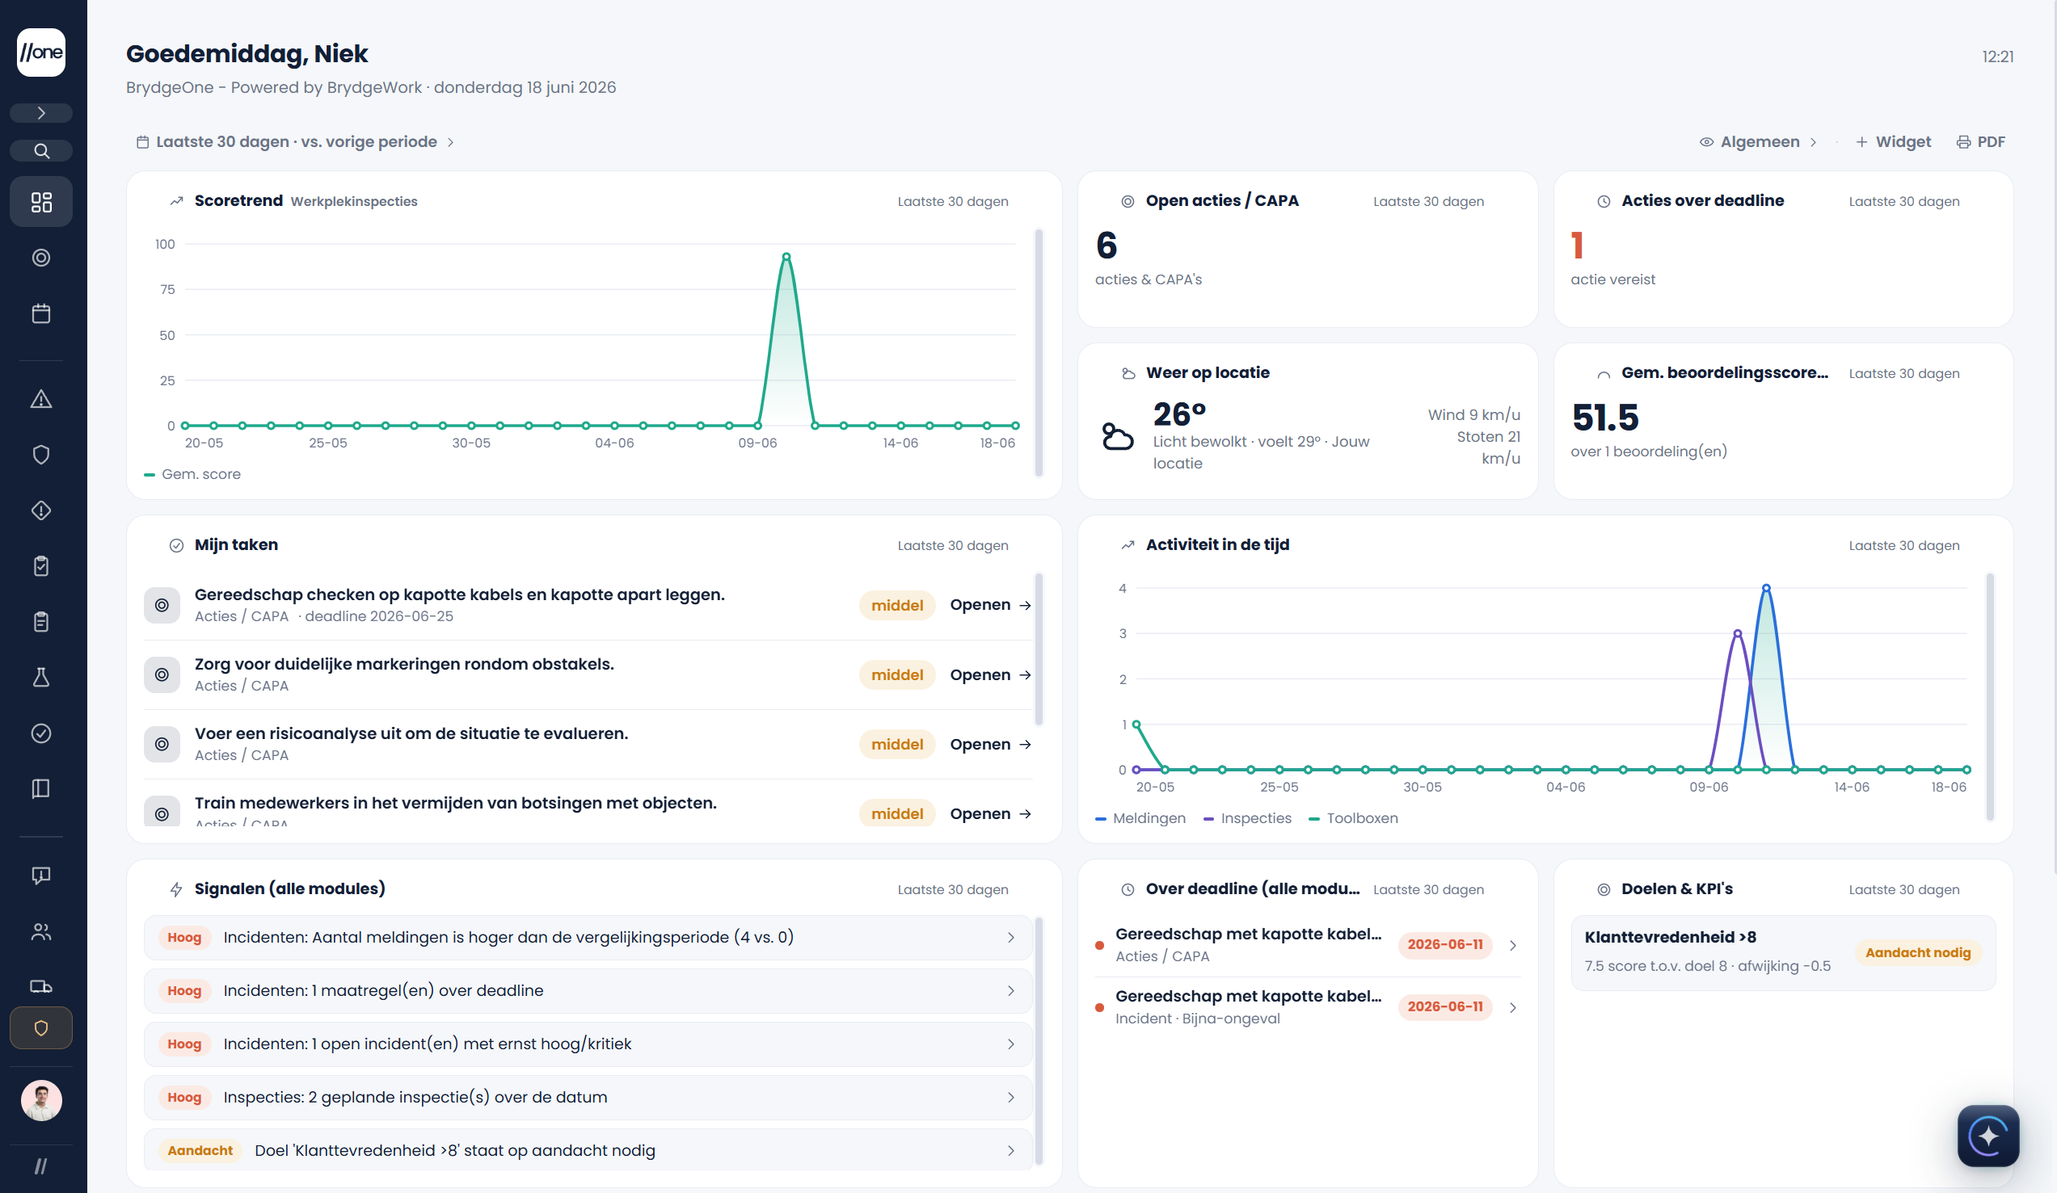
Task: Click the Mijn taken list scrollbar
Action: click(1039, 649)
